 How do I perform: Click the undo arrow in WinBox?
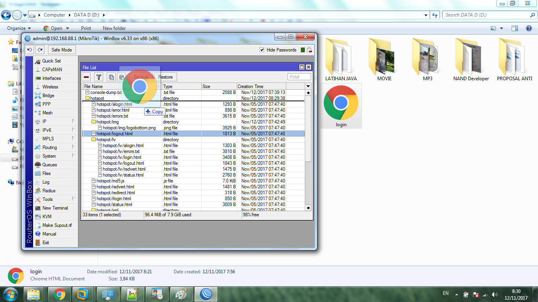[x=30, y=50]
